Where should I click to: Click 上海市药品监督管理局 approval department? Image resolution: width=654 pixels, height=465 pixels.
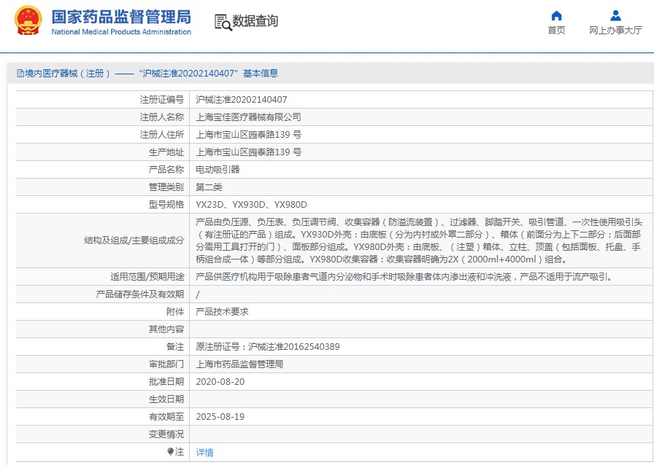(239, 364)
